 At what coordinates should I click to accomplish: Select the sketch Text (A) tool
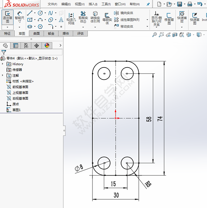pos(61,20)
